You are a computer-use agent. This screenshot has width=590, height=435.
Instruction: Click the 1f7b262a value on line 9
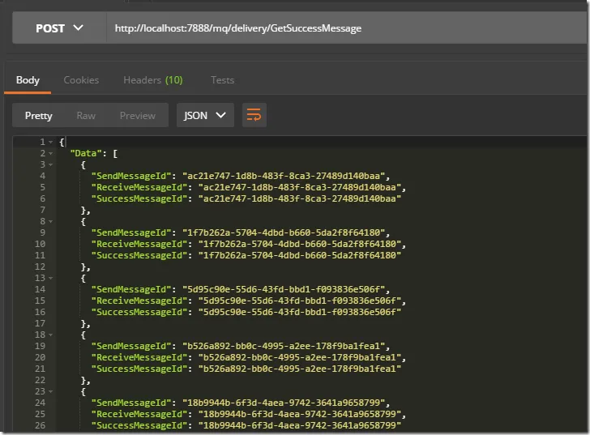(x=284, y=232)
